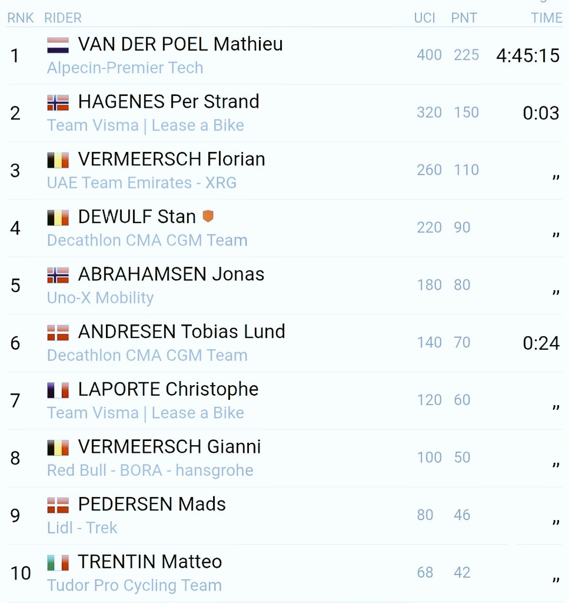
Task: Open the Lidl - Trek team page
Action: (x=82, y=528)
